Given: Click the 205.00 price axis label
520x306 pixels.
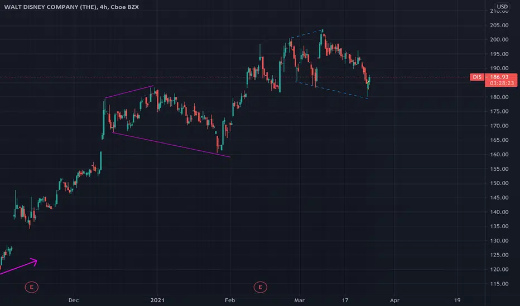Looking at the screenshot, I should (499, 25).
